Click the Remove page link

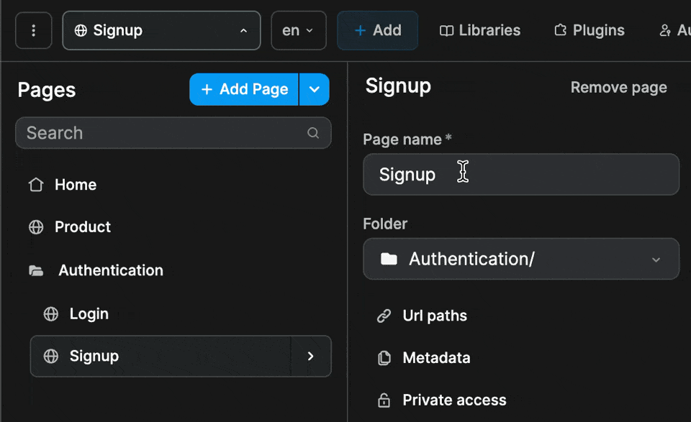click(618, 87)
